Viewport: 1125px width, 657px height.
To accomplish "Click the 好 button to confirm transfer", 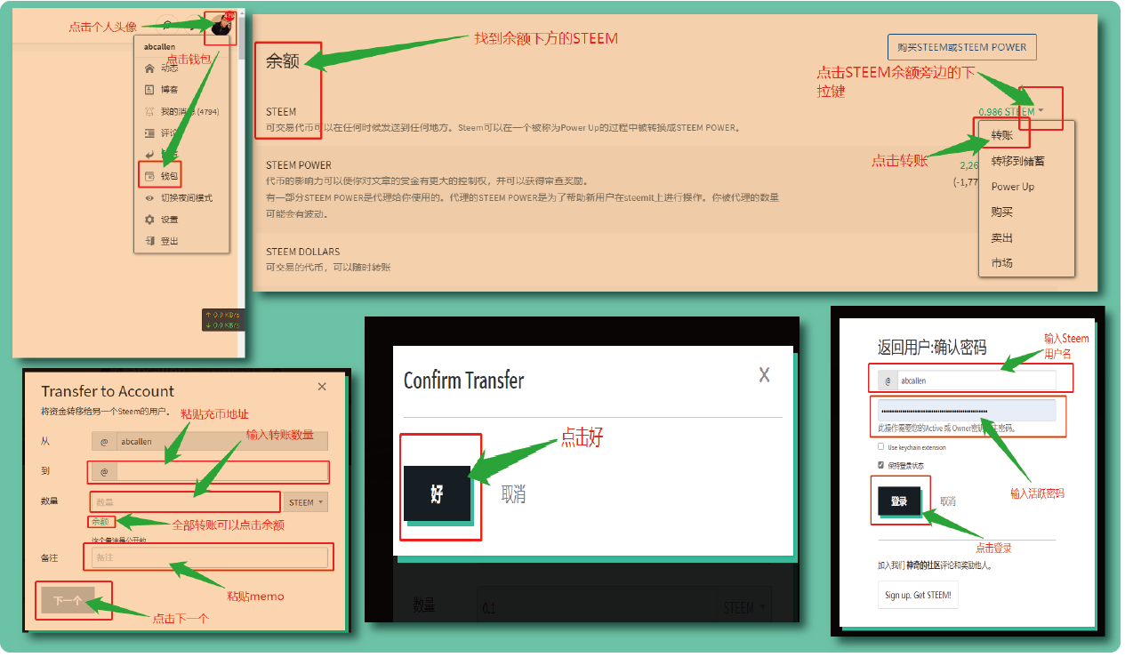I will pyautogui.click(x=437, y=493).
